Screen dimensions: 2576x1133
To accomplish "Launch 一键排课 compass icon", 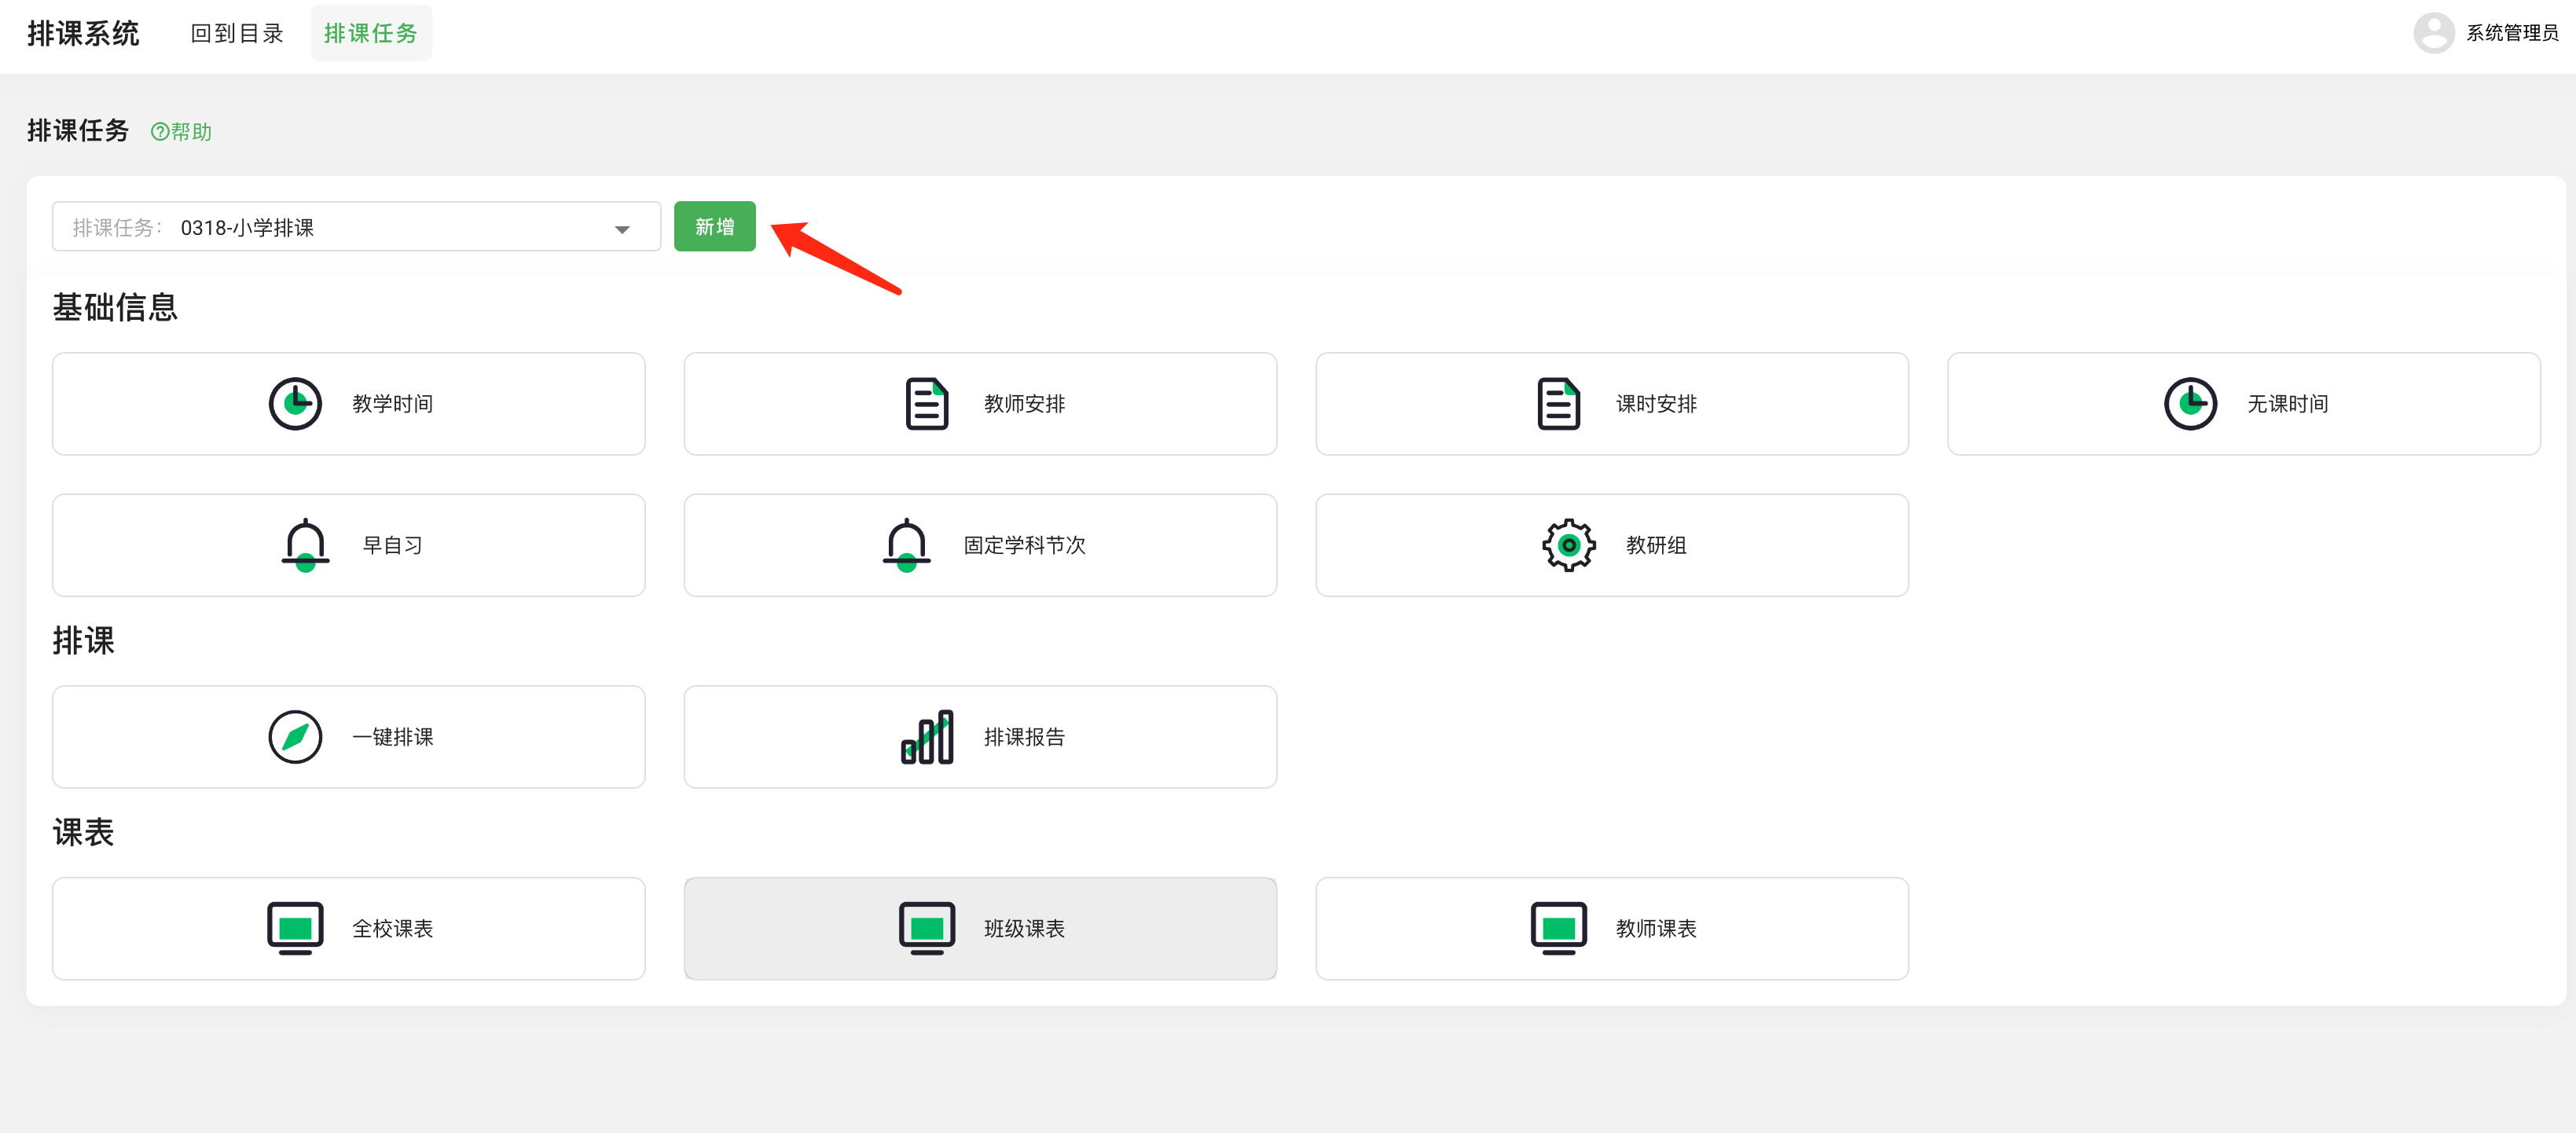I will pos(295,737).
